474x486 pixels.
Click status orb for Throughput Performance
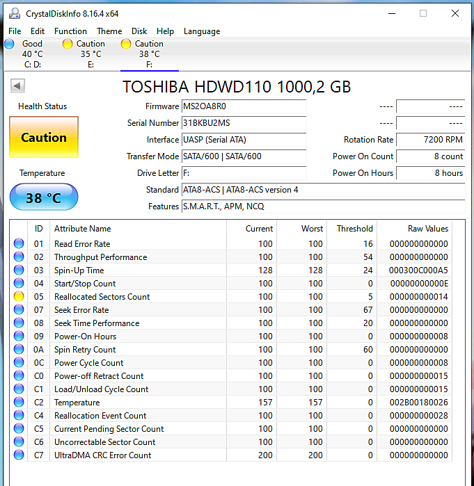(x=19, y=257)
